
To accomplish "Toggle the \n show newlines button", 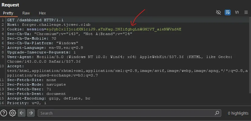I will 237,12.
